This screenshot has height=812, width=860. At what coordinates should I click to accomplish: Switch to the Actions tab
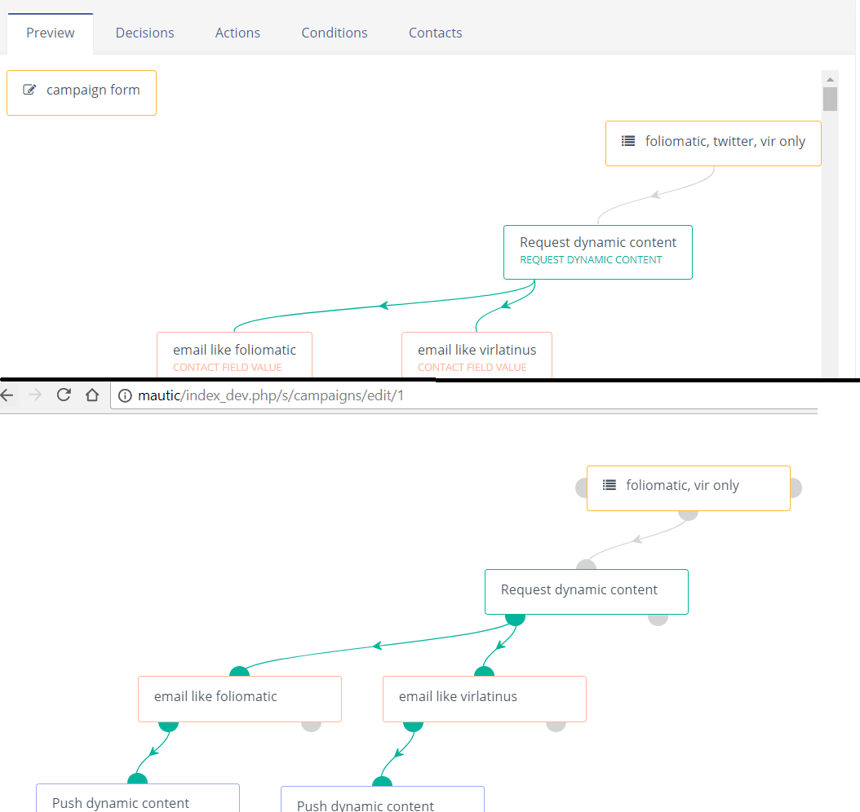pyautogui.click(x=237, y=33)
